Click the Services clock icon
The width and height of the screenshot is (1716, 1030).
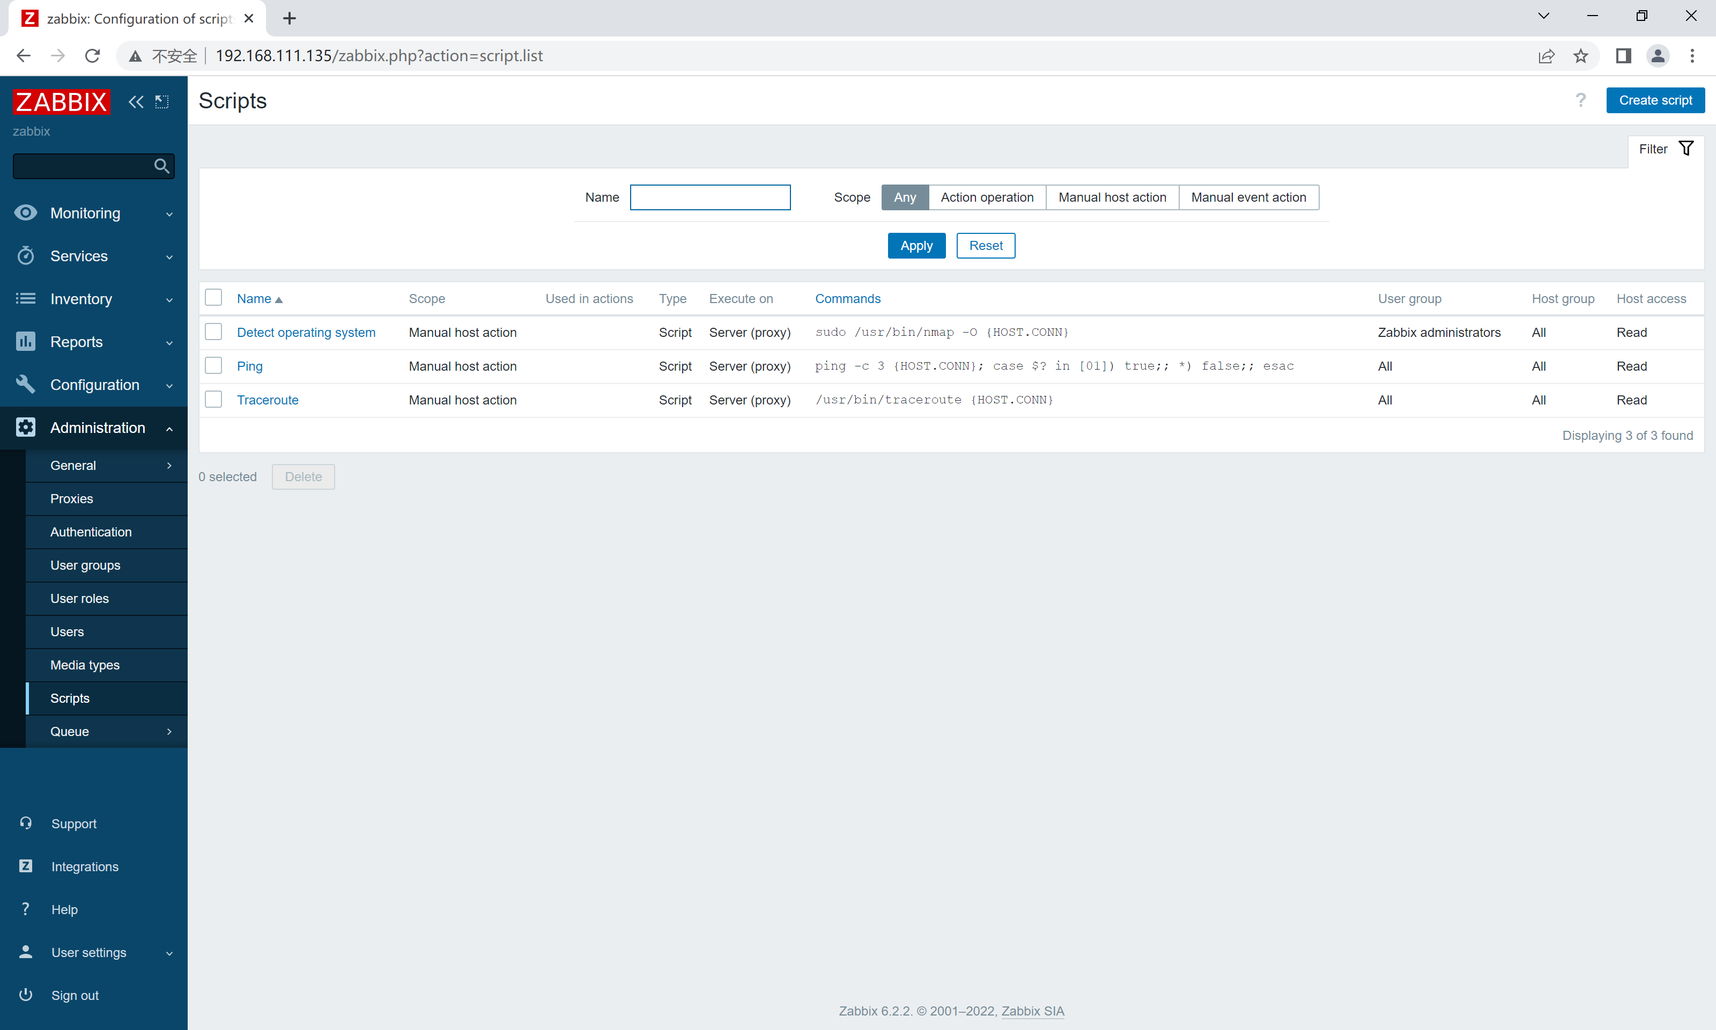26,255
